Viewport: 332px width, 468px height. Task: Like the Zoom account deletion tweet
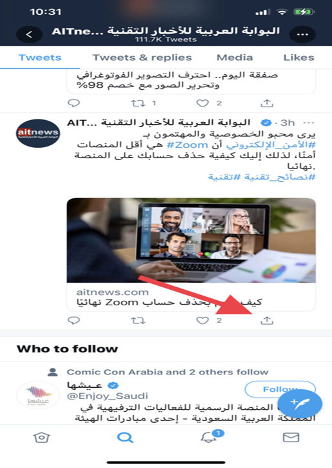pos(202,321)
